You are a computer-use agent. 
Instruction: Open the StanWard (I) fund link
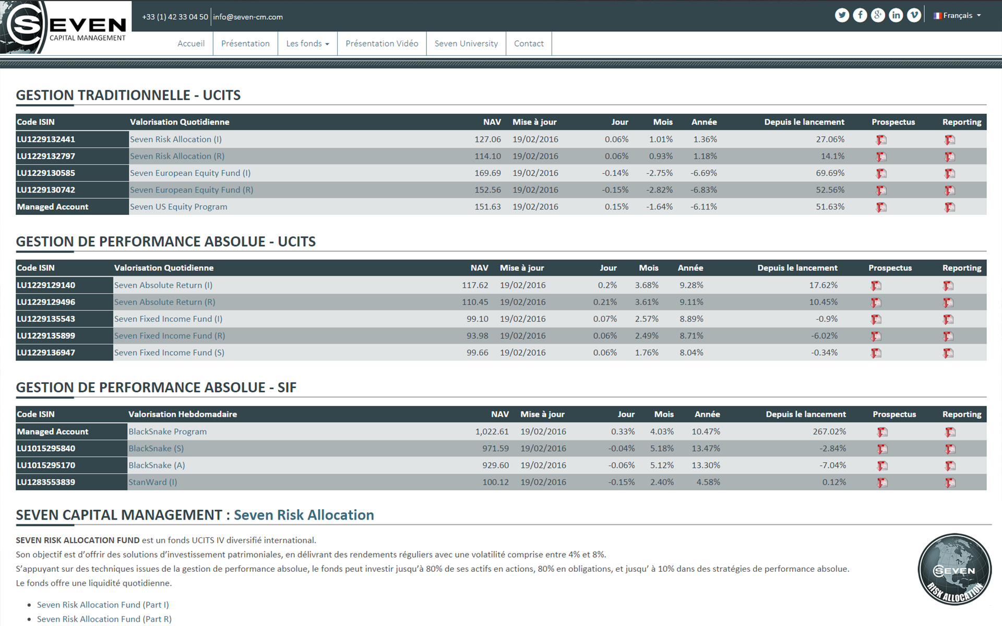click(153, 482)
